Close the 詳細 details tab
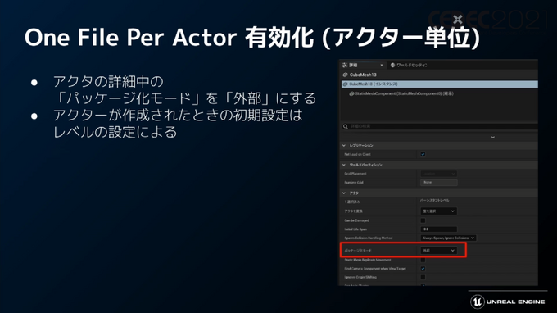The height and width of the screenshot is (313, 557). (x=382, y=65)
